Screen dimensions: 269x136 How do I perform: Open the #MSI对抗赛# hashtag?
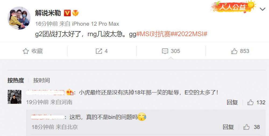click(154, 34)
